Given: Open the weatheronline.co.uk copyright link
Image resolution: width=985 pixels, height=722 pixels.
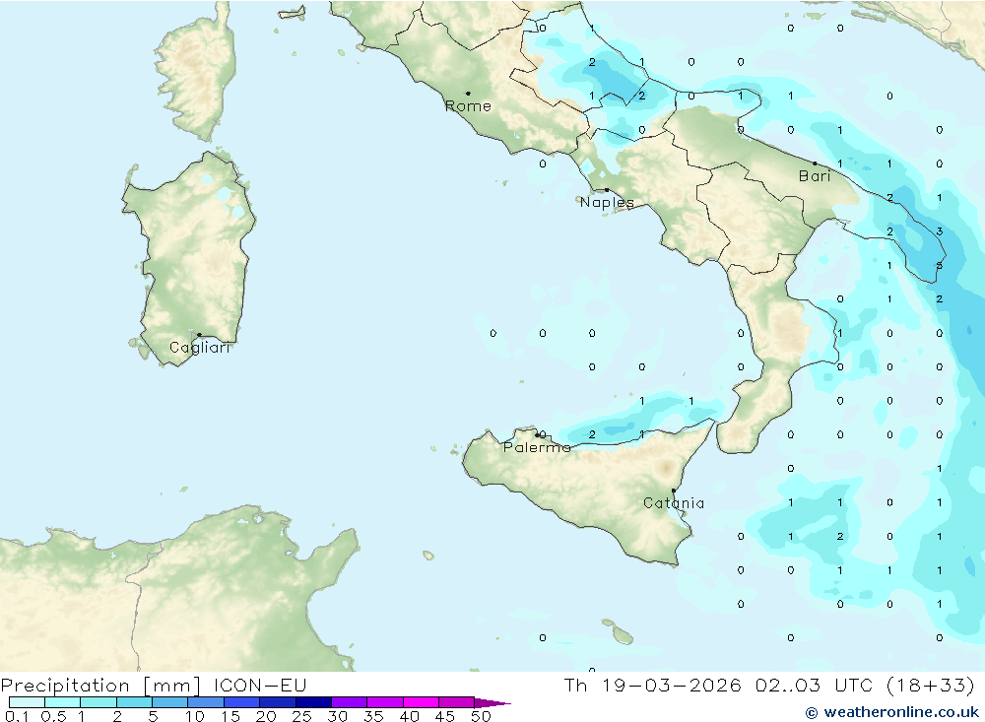Looking at the screenshot, I should (892, 712).
